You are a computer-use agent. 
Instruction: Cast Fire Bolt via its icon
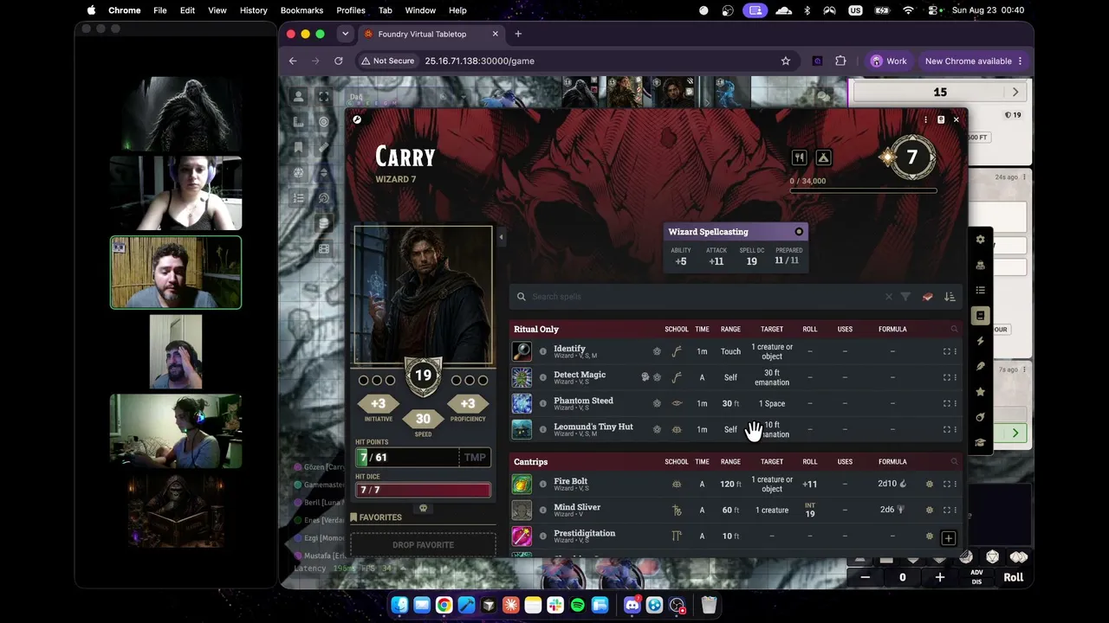tap(522, 484)
